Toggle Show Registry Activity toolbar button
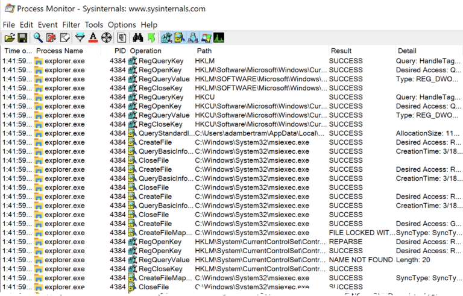 point(166,38)
